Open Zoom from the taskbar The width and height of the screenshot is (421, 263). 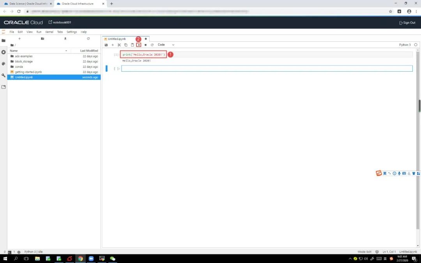[91, 259]
